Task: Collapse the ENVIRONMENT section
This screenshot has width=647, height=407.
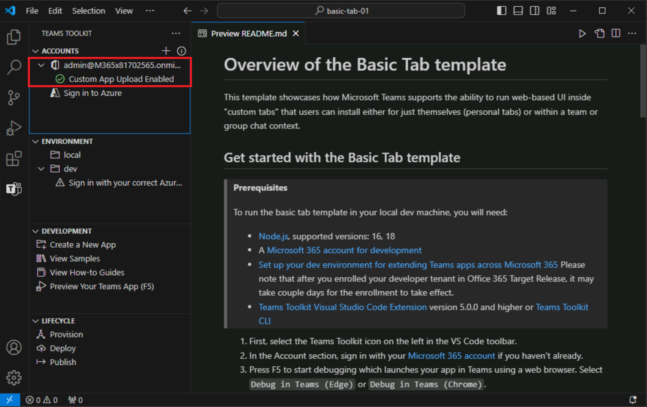Action: coord(35,141)
